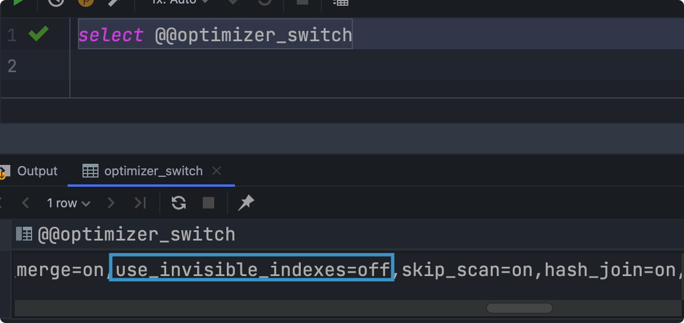This screenshot has width=684, height=323.
Task: Open the table view icon in editor toolbar
Action: pos(341,2)
